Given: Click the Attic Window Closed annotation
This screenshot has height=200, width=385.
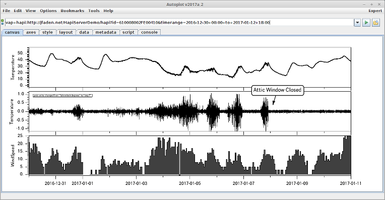Looking at the screenshot, I should pos(277,90).
